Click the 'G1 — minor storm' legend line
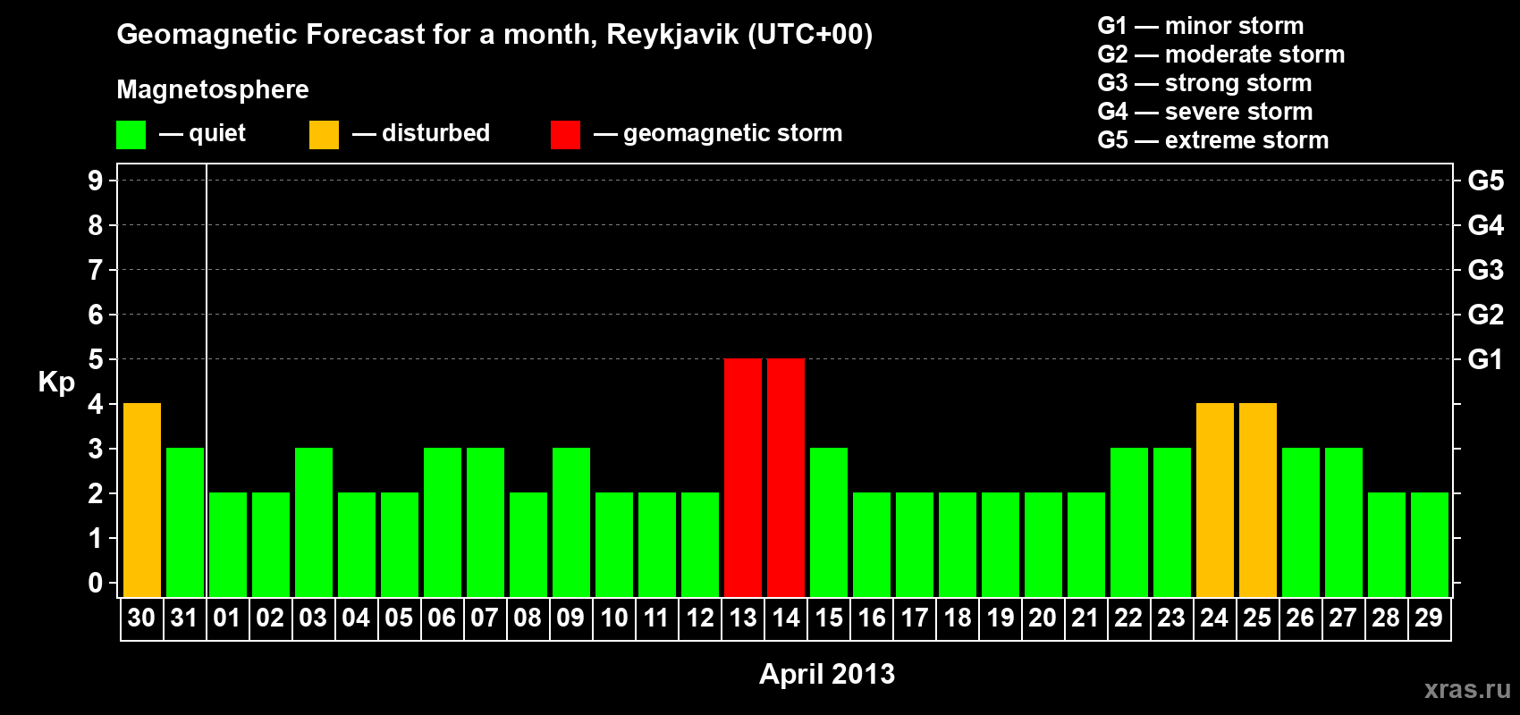The height and width of the screenshot is (715, 1520). click(x=1201, y=26)
